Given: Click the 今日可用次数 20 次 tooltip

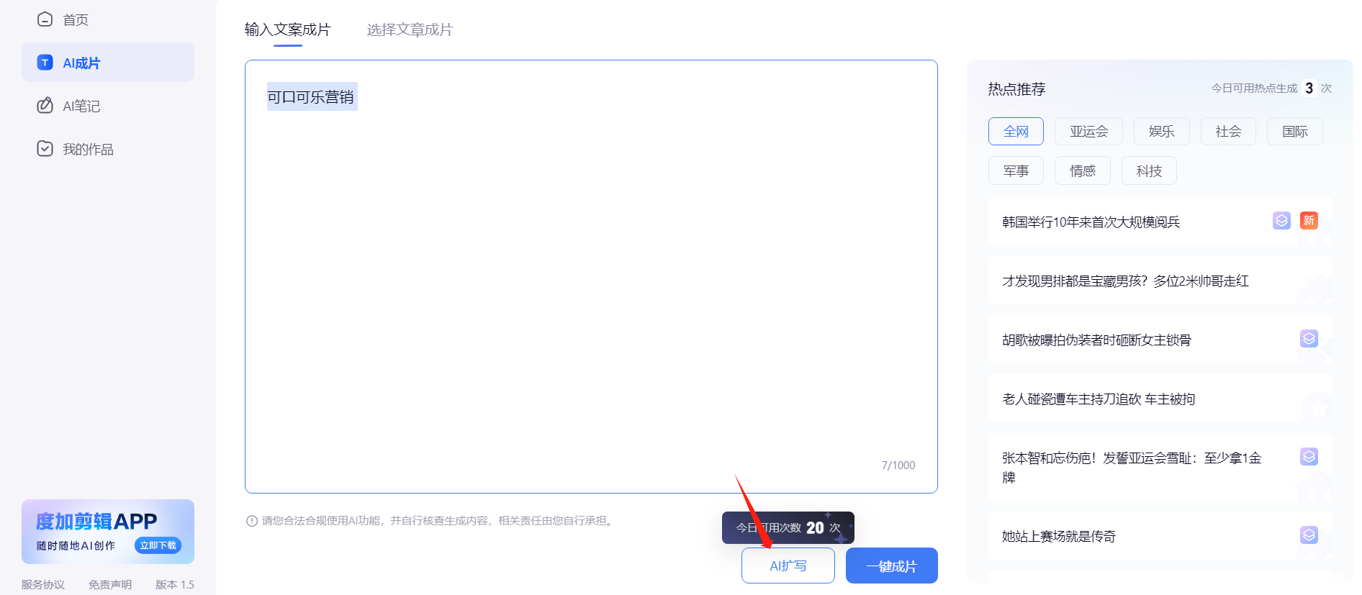Looking at the screenshot, I should point(788,527).
